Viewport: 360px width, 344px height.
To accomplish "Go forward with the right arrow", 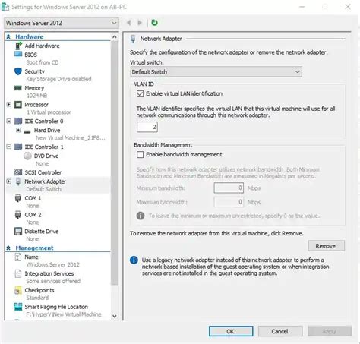I will (x=140, y=23).
